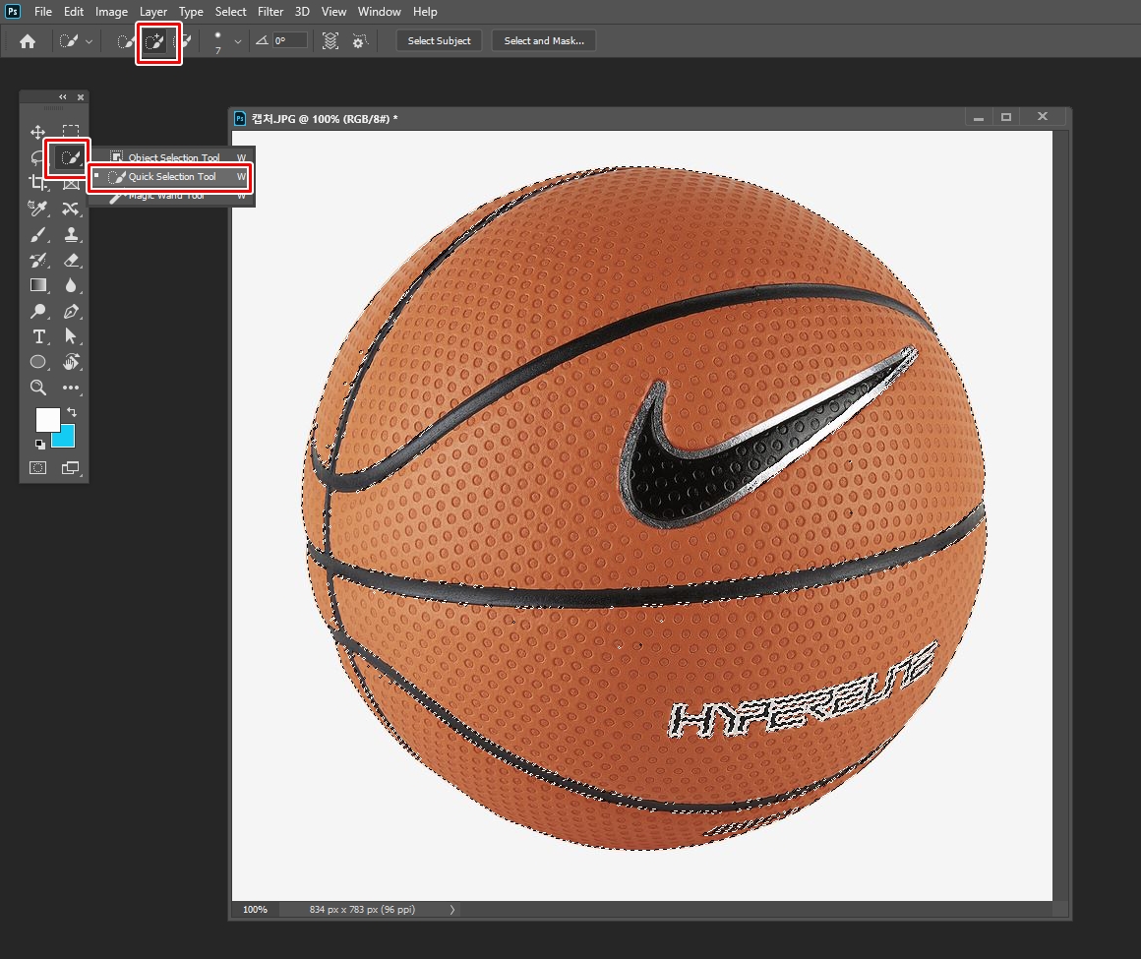Select the Ellipse shape tool

coord(37,362)
